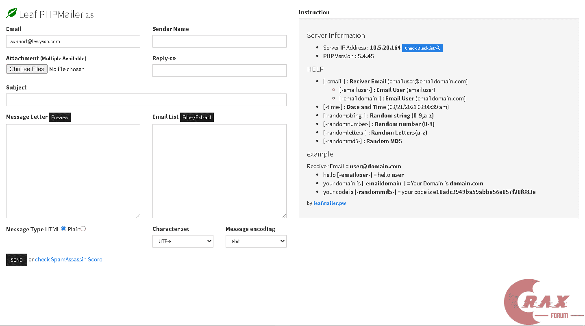Select the Reply-to input box
Image resolution: width=585 pixels, height=326 pixels.
click(x=220, y=71)
